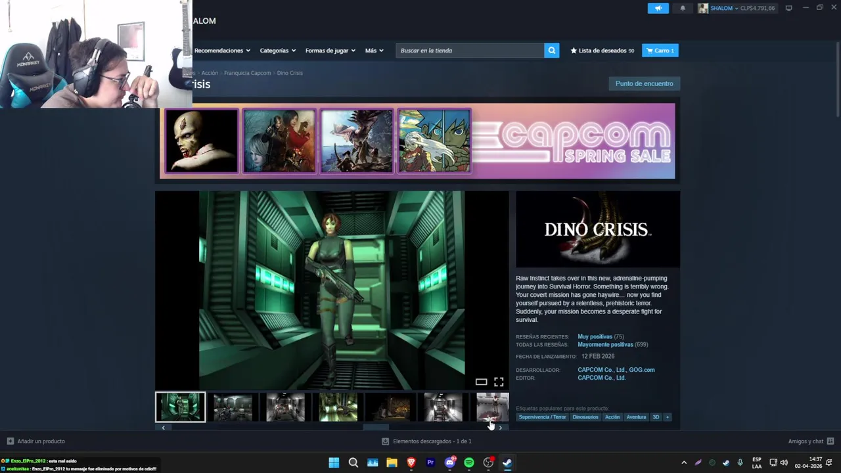The width and height of the screenshot is (841, 473).
Task: Click plus button after the 3D tag
Action: click(x=667, y=417)
